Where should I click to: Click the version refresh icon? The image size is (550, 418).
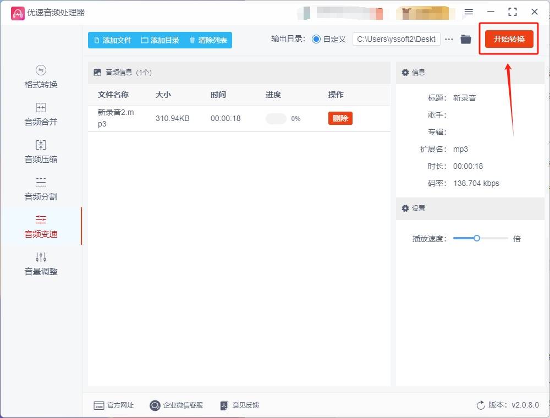pos(481,405)
